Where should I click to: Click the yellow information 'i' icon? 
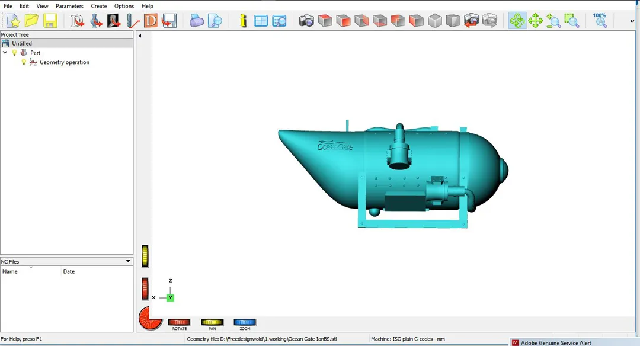tap(244, 20)
